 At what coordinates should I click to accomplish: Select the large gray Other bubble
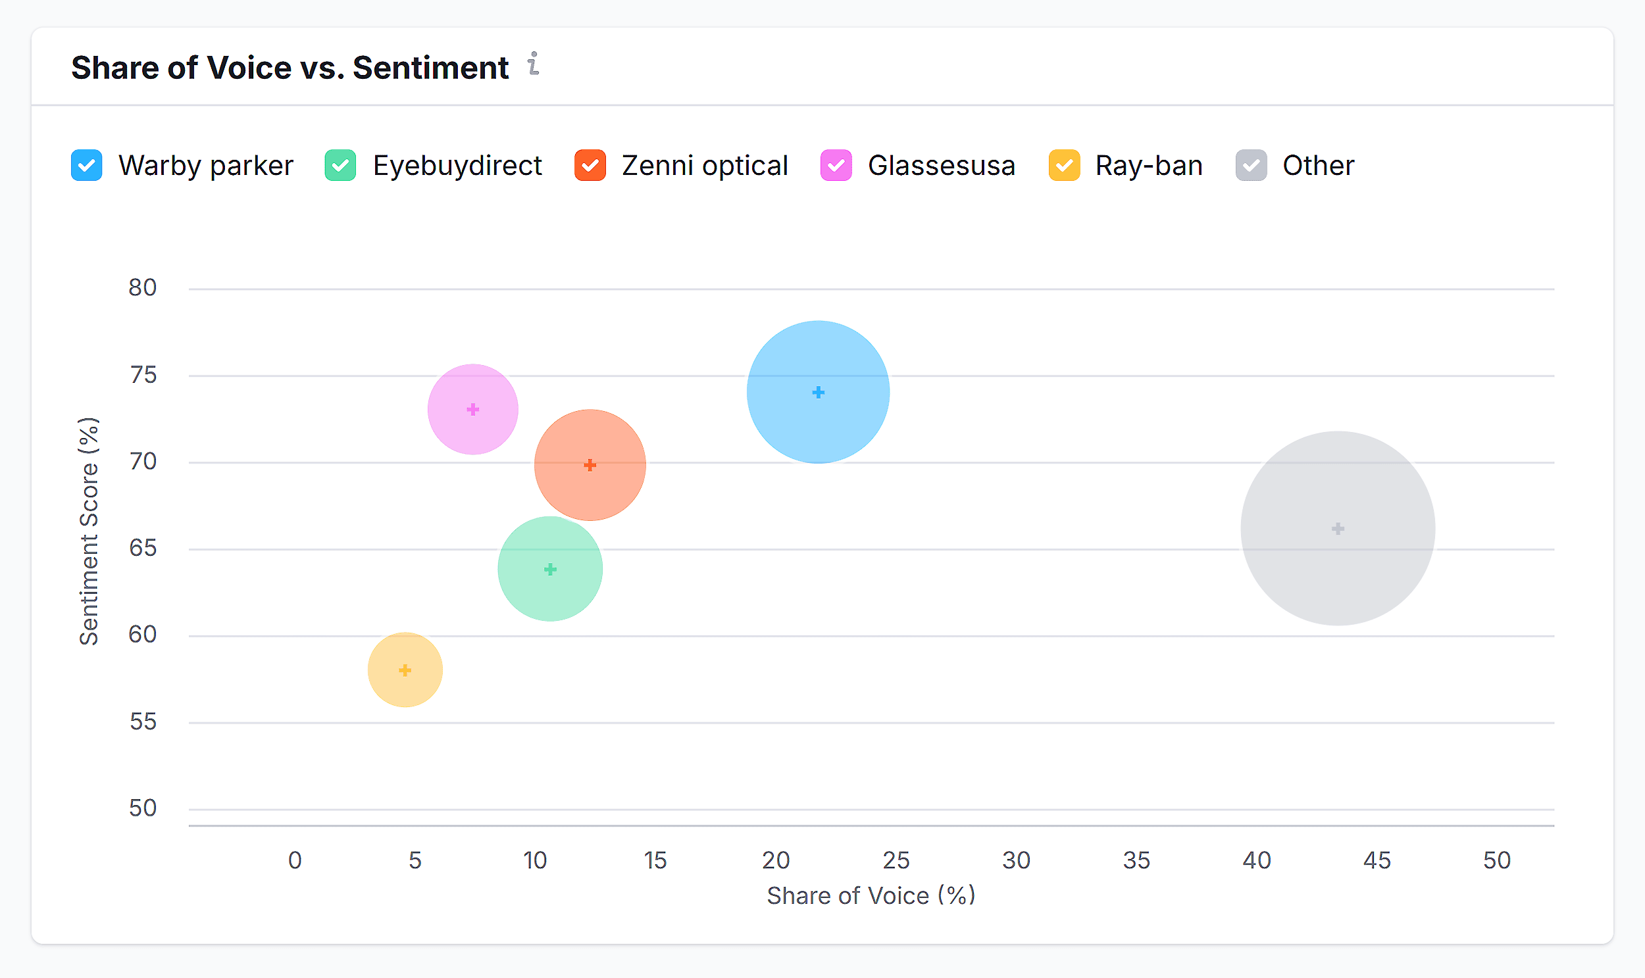click(x=1337, y=529)
